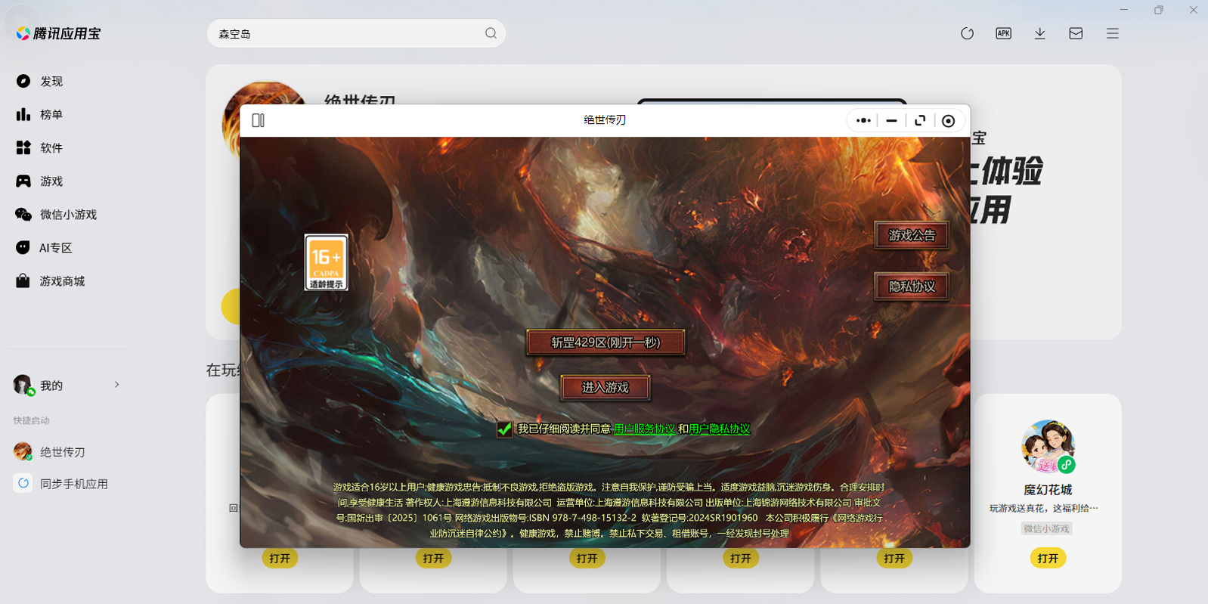Screen dimensions: 1208x604
Task: Open the mail messages icon
Action: tap(1076, 33)
